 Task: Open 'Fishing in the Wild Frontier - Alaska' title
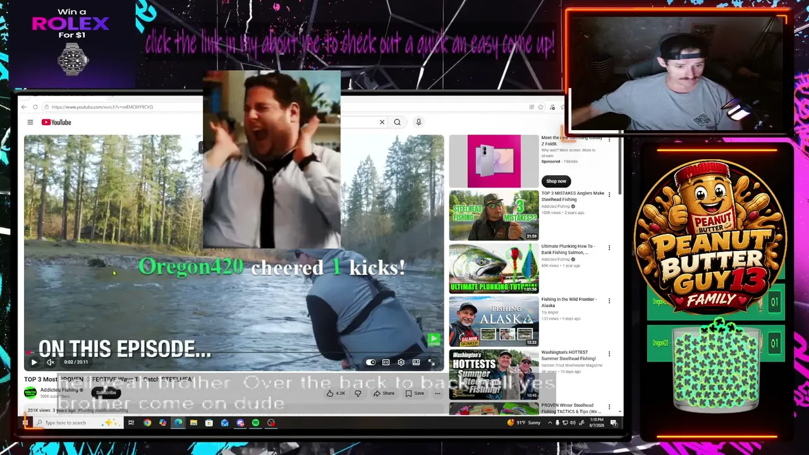click(569, 302)
